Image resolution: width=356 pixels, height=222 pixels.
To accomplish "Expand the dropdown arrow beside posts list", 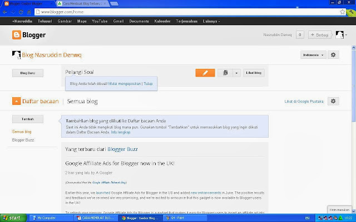I will (236, 73).
